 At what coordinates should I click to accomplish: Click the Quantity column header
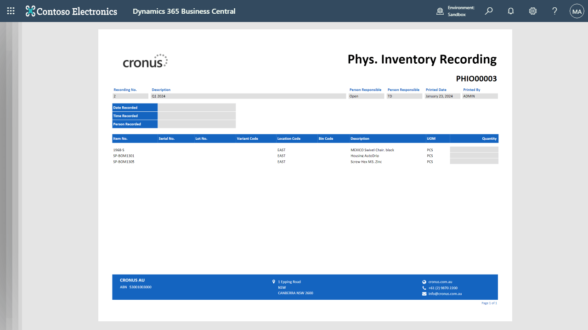coord(489,138)
